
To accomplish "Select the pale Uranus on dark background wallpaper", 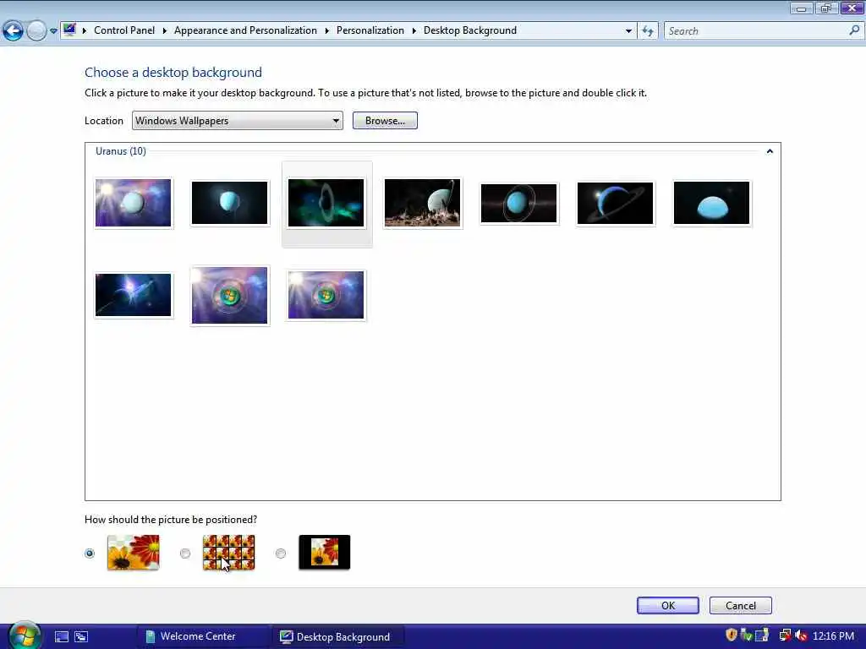I will pos(230,203).
